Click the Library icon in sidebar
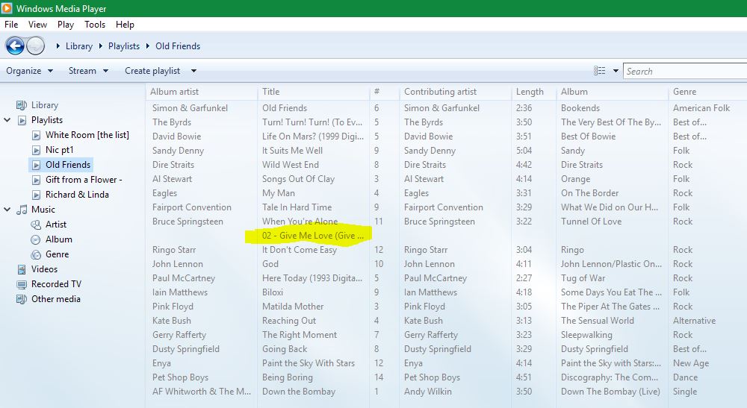 pos(22,105)
